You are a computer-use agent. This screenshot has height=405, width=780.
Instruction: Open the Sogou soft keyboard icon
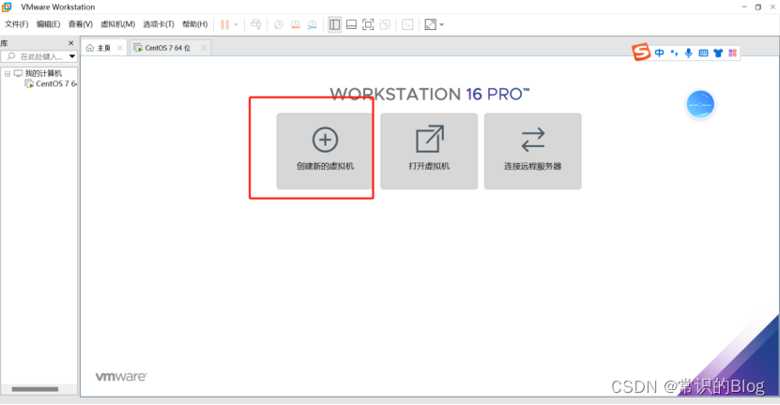[x=703, y=52]
